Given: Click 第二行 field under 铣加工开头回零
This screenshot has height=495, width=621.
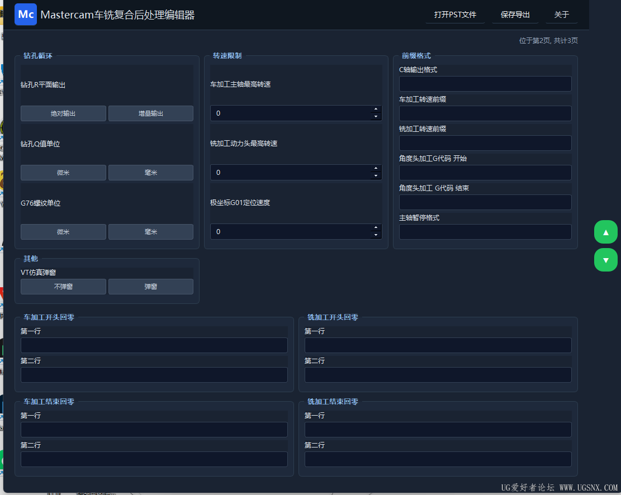Looking at the screenshot, I should [x=438, y=375].
